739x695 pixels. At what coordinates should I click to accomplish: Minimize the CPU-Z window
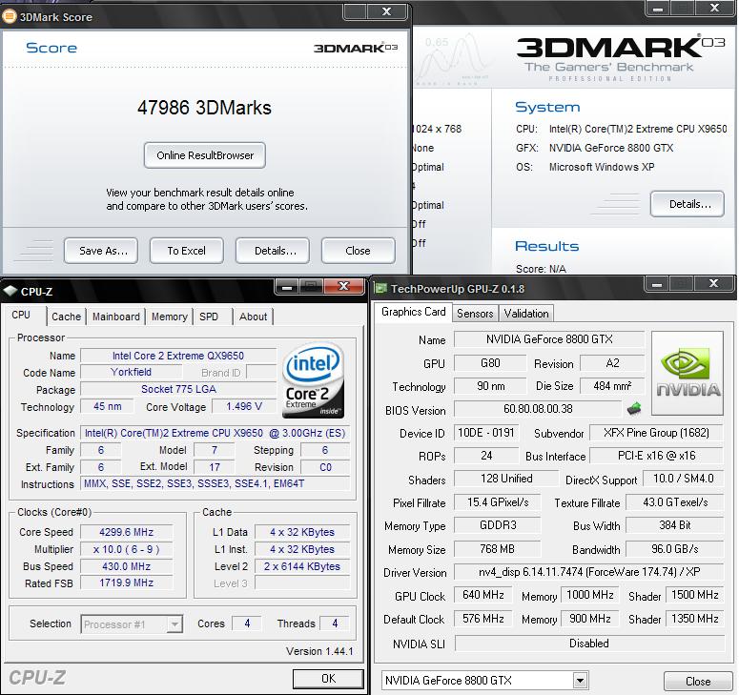click(287, 286)
